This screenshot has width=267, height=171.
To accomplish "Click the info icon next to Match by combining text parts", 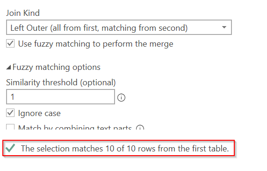I will coord(140,127).
